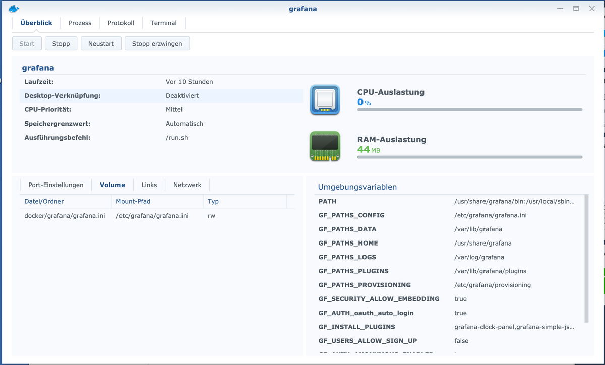Image resolution: width=605 pixels, height=365 pixels.
Task: Click the RAM-Auslastung usage bar
Action: pyautogui.click(x=470, y=157)
